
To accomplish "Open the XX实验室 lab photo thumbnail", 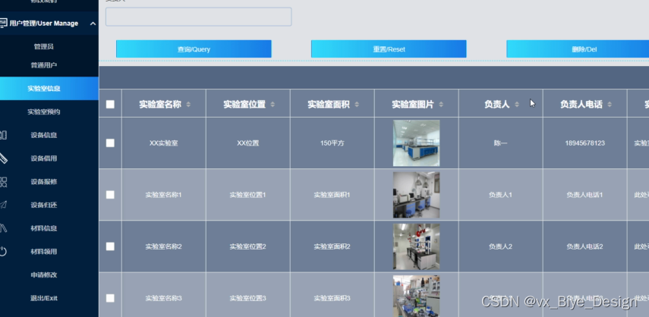I will click(x=417, y=143).
